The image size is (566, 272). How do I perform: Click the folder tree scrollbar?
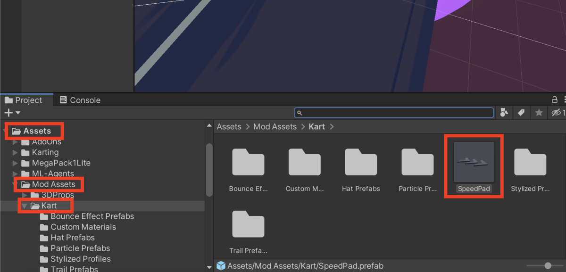point(209,170)
